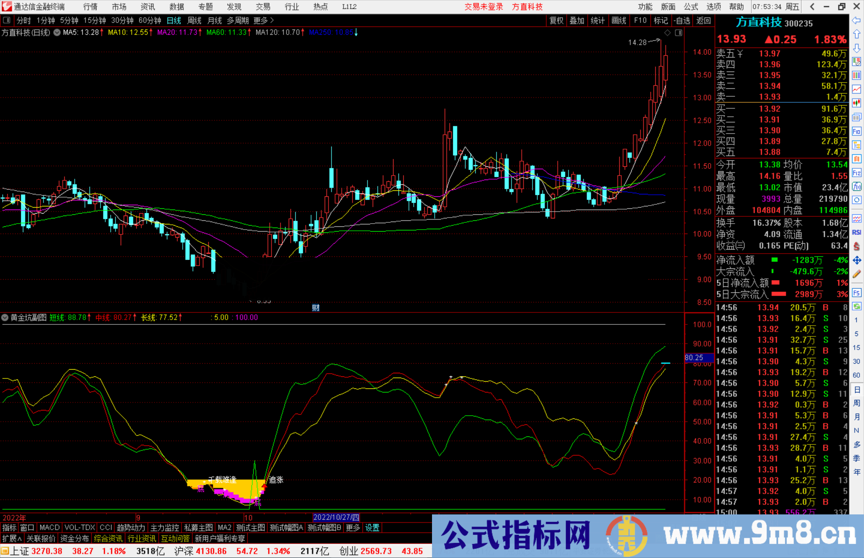This screenshot has height=558, width=864.
Task: Click the 交易未登录 login link
Action: point(484,6)
